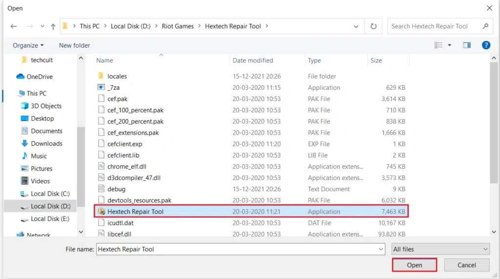Select devtools_resources.pak file

(x=139, y=200)
